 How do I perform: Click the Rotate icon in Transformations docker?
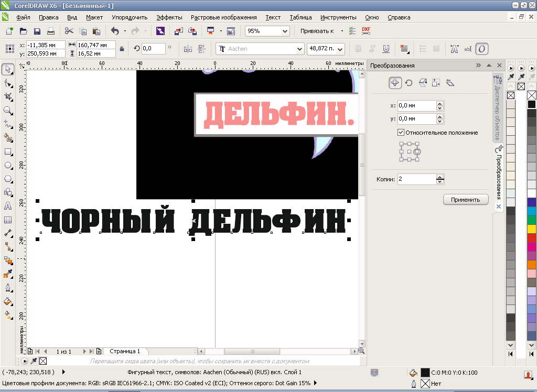409,83
